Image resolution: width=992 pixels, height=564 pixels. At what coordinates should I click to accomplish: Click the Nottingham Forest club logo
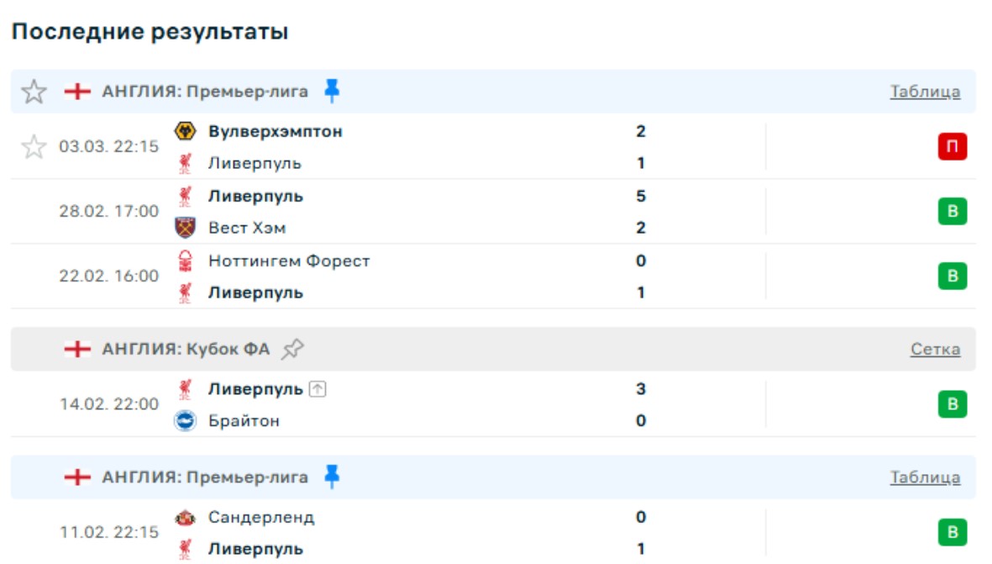[x=185, y=261]
